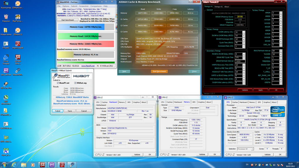Switch to MaxxMEM in the taskbar

click(72, 165)
